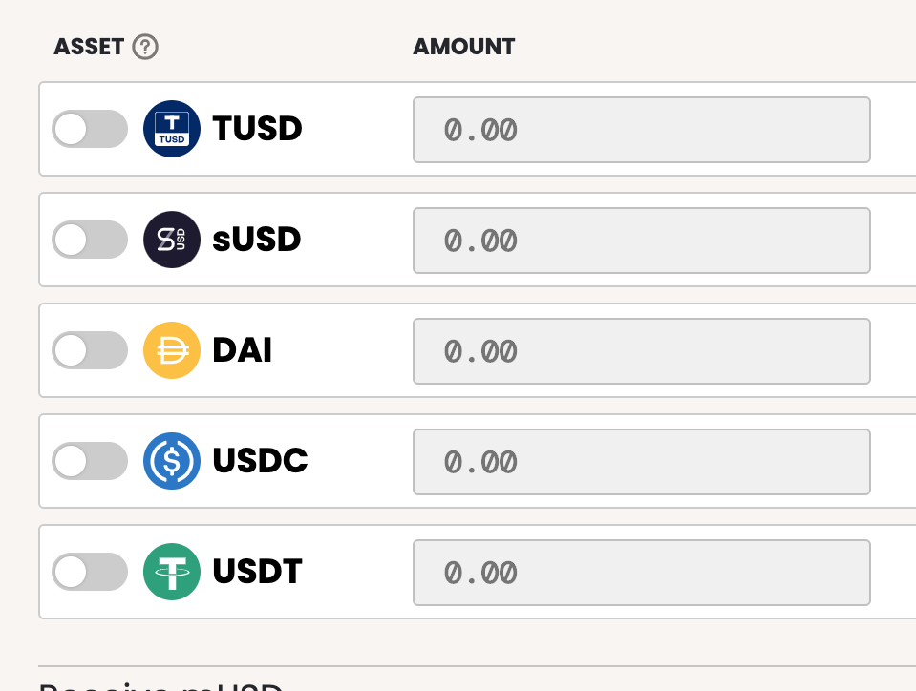
Task: Click into the DAI amount box
Action: (642, 351)
